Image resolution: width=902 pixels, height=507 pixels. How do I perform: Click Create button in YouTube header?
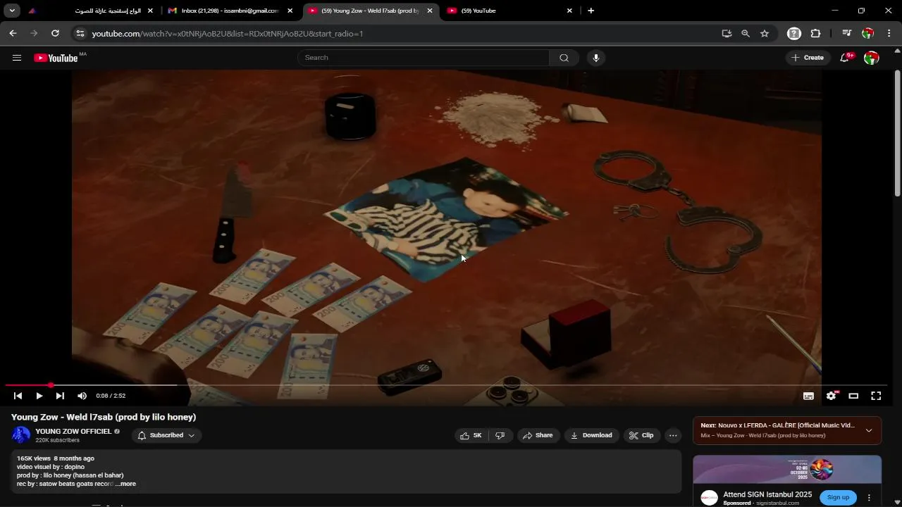tap(808, 58)
